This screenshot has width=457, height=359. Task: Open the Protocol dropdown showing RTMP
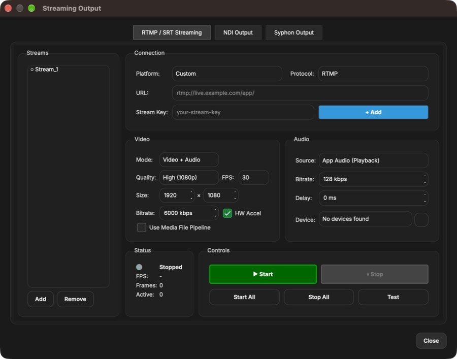click(373, 74)
